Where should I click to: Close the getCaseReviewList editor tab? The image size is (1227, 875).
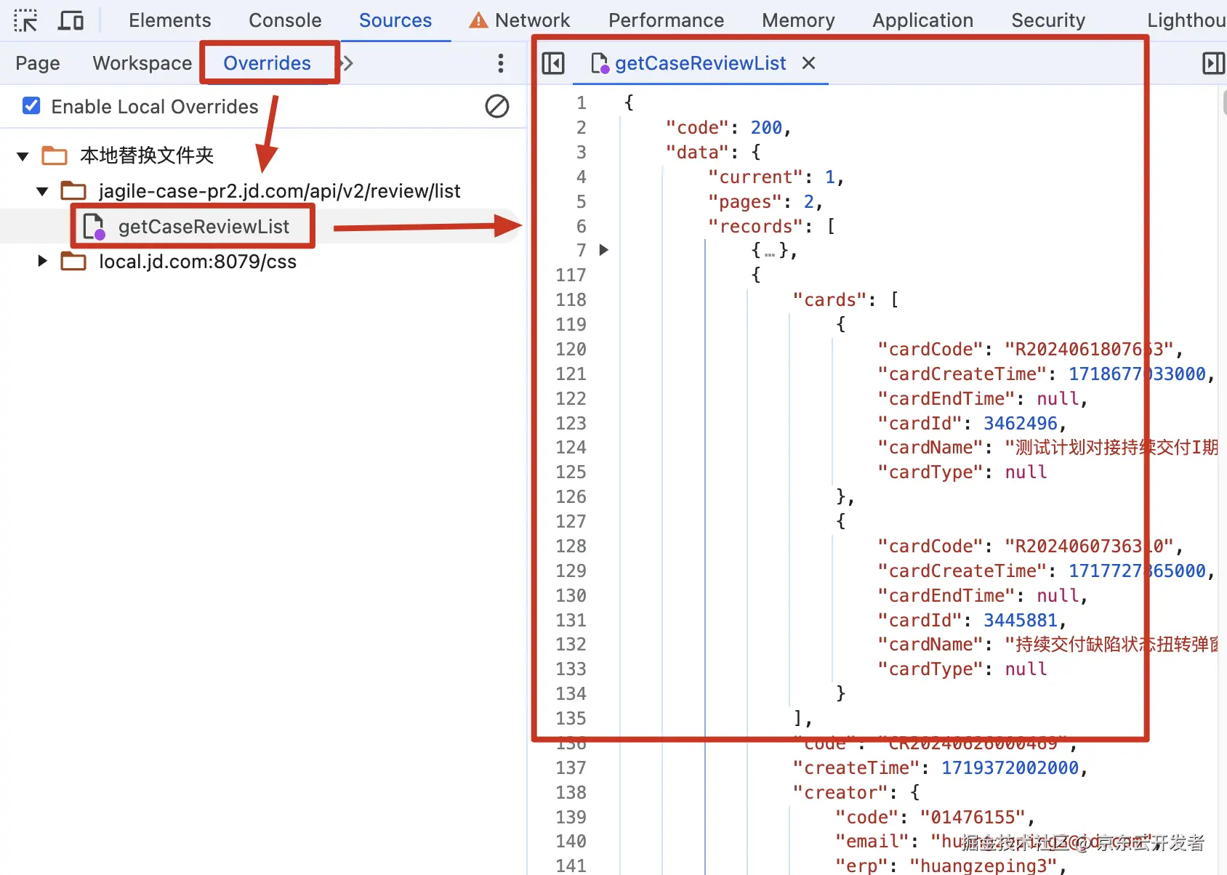[808, 63]
